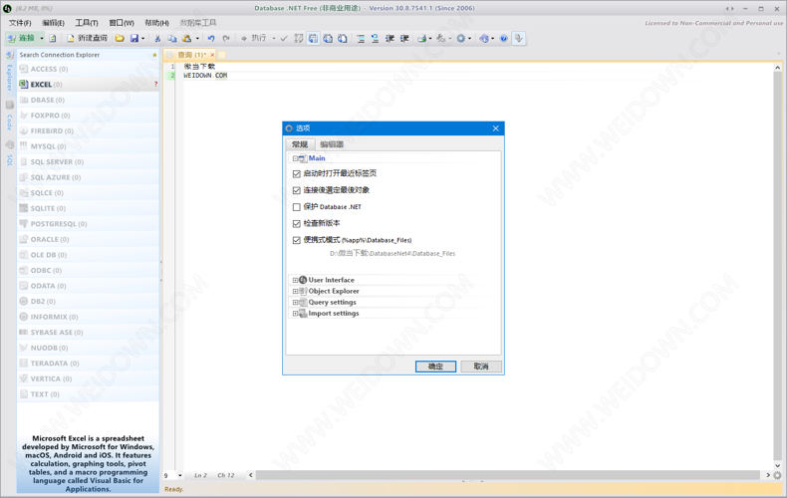
Task: Click the blue help question icon
Action: tap(504, 38)
